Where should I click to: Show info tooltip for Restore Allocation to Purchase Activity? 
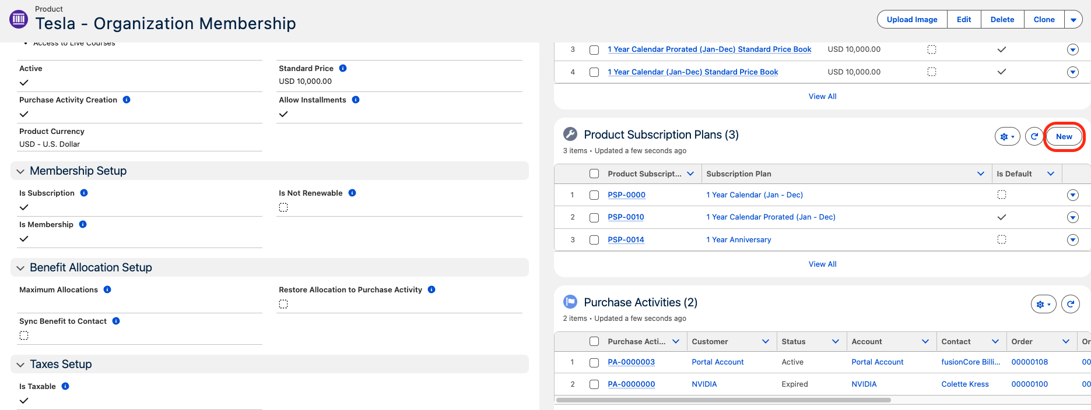click(x=432, y=289)
